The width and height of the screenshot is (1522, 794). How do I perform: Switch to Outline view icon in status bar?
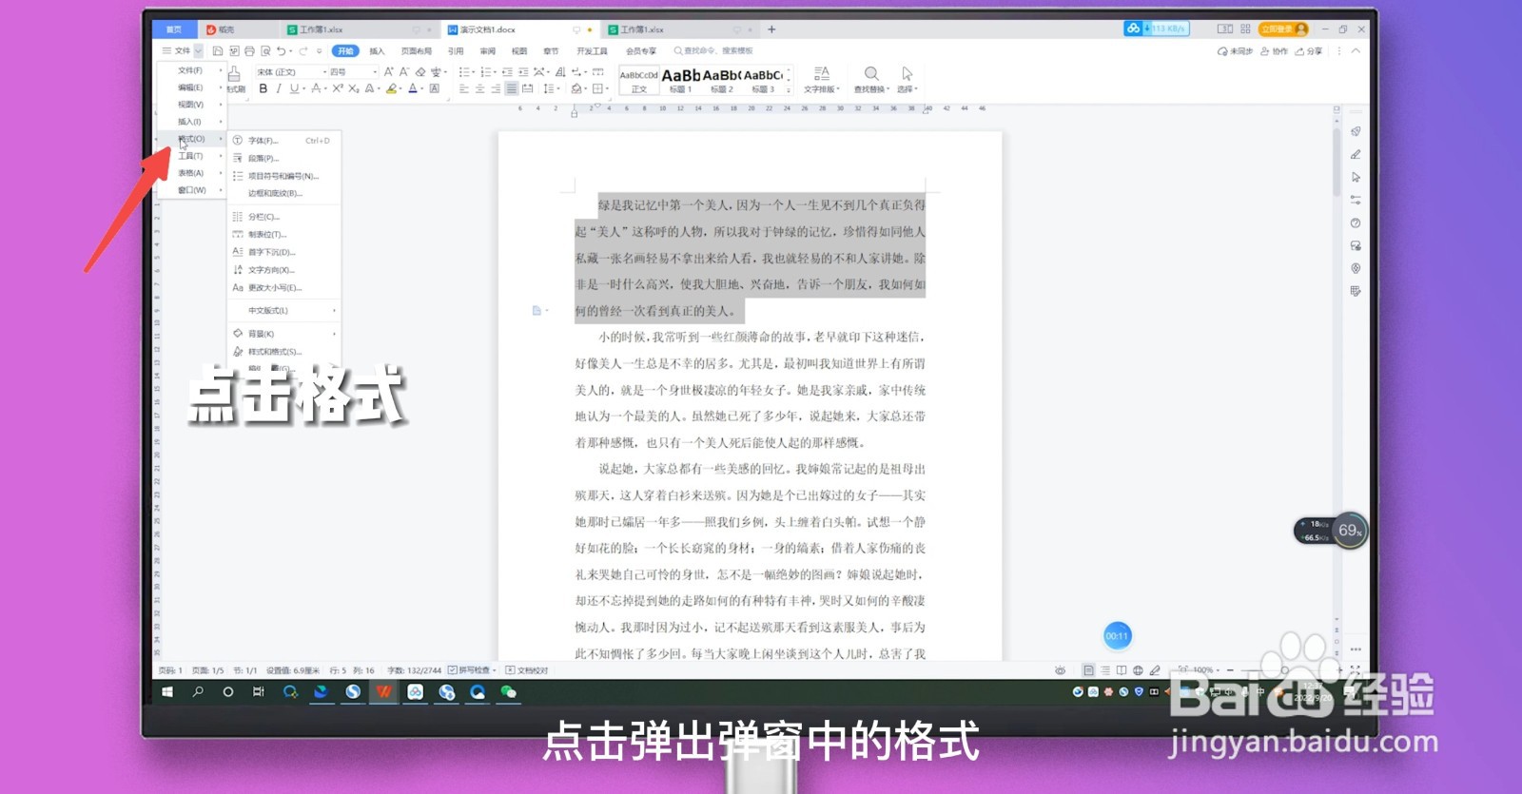coord(1105,670)
